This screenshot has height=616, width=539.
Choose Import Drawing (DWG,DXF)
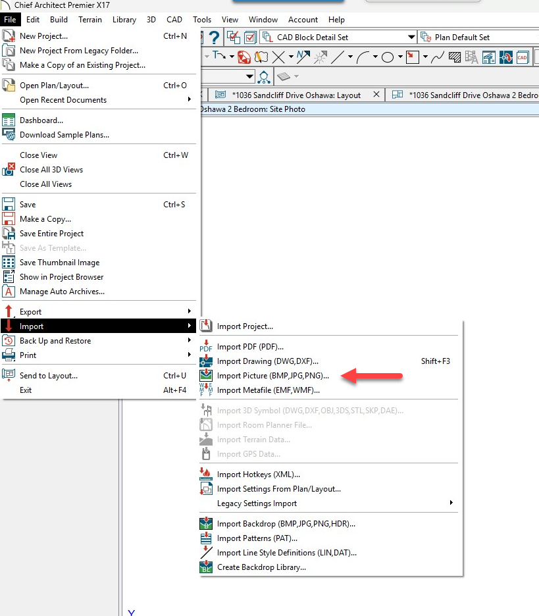[329, 361]
